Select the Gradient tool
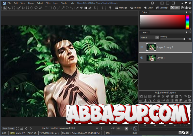This screenshot has width=193, height=136. [x=86, y=8]
